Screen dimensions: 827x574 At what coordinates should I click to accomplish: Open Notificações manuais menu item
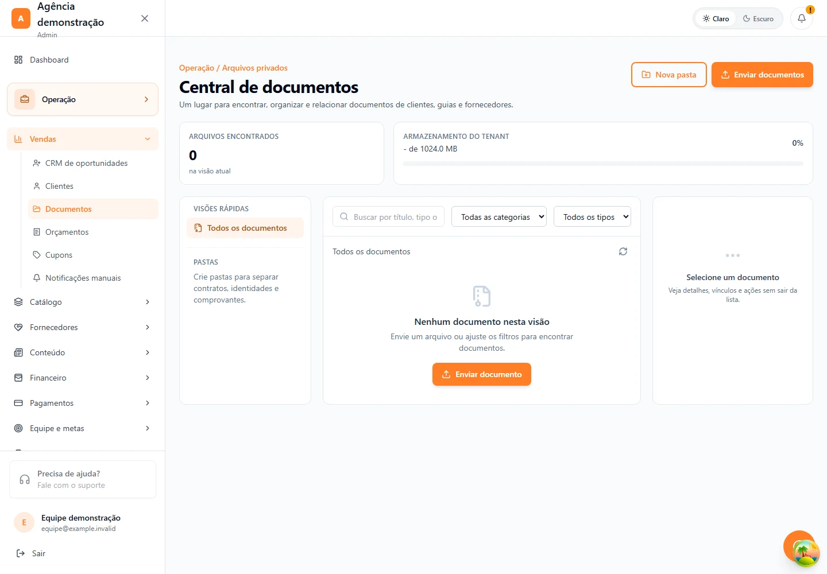coord(93,278)
